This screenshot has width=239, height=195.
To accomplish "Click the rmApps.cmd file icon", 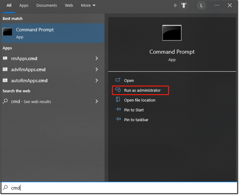I will [x=5, y=58].
